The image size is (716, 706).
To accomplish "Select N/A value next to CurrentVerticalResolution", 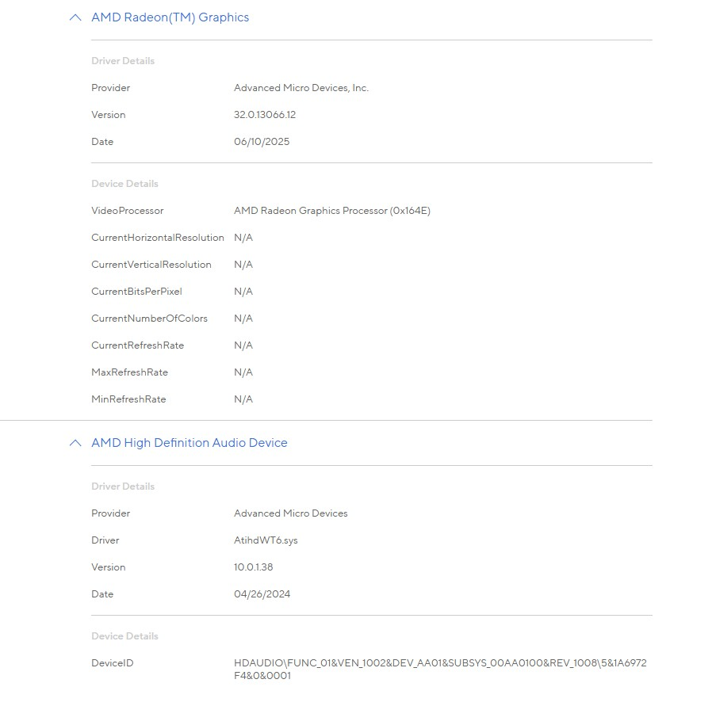I will 243,264.
